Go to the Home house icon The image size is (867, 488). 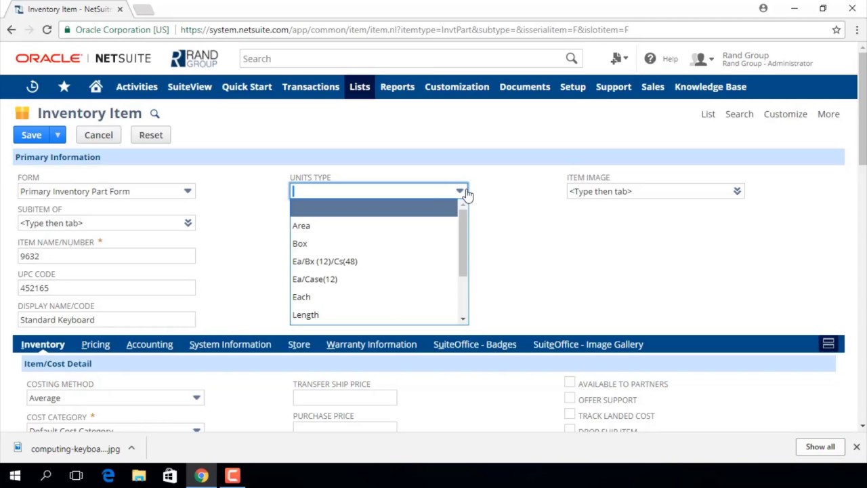(96, 87)
